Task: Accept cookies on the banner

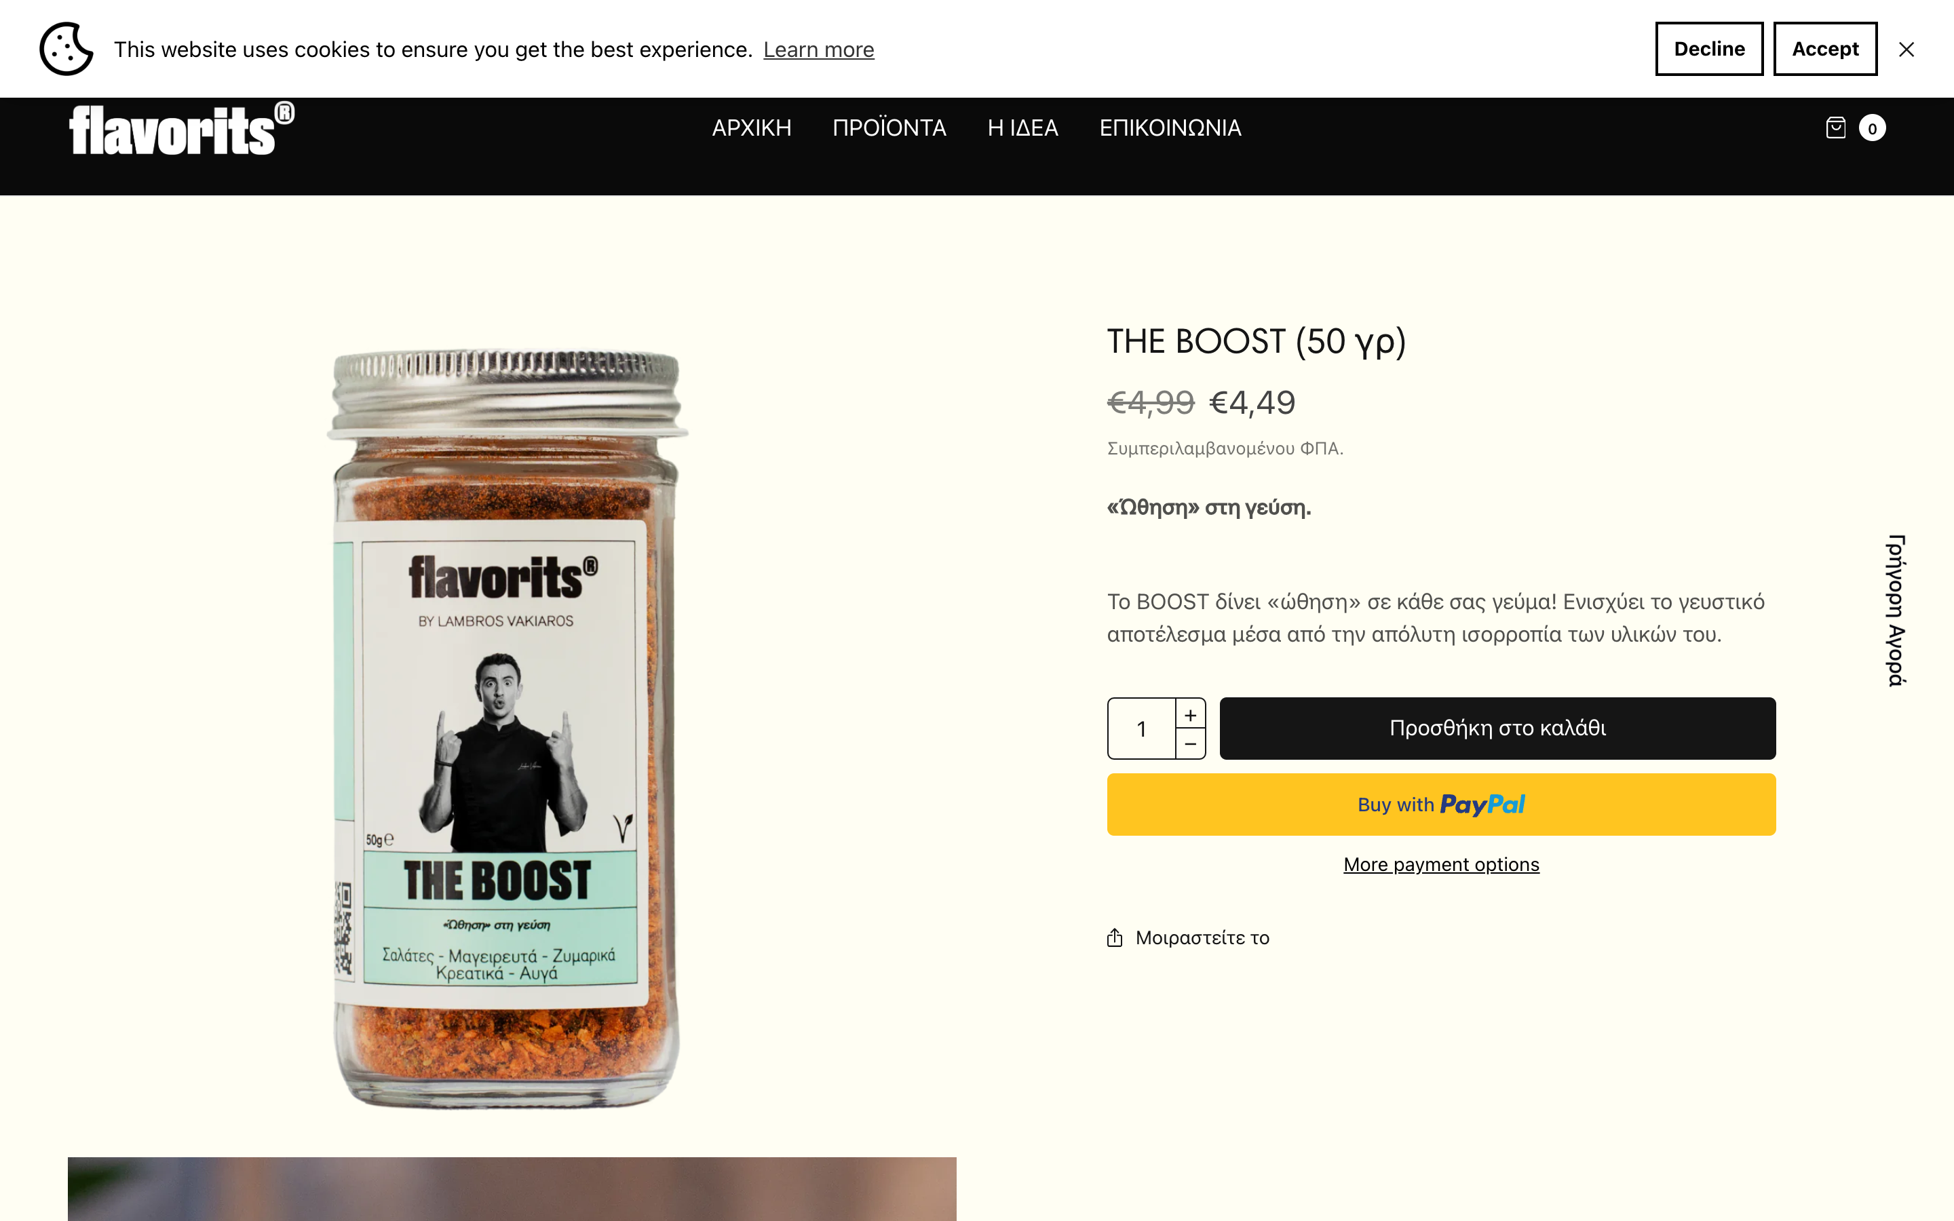Action: pos(1825,48)
